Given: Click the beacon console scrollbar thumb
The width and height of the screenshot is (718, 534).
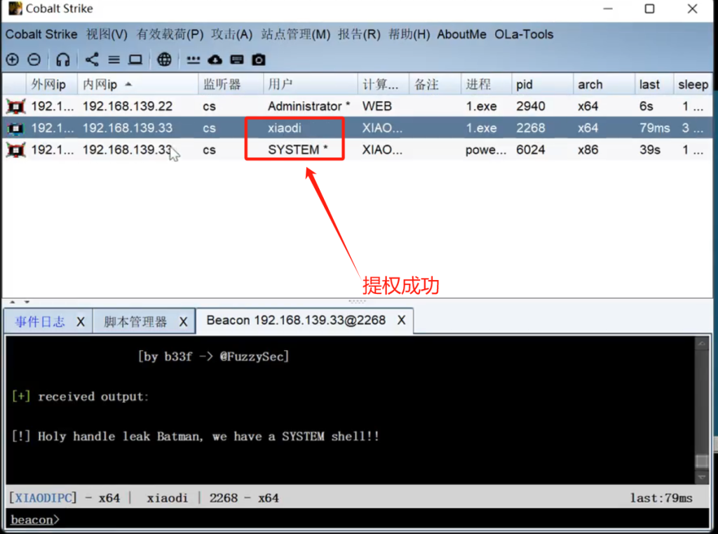Looking at the screenshot, I should tap(701, 461).
